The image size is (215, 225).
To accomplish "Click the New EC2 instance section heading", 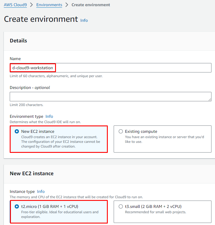I will pos(32,173).
